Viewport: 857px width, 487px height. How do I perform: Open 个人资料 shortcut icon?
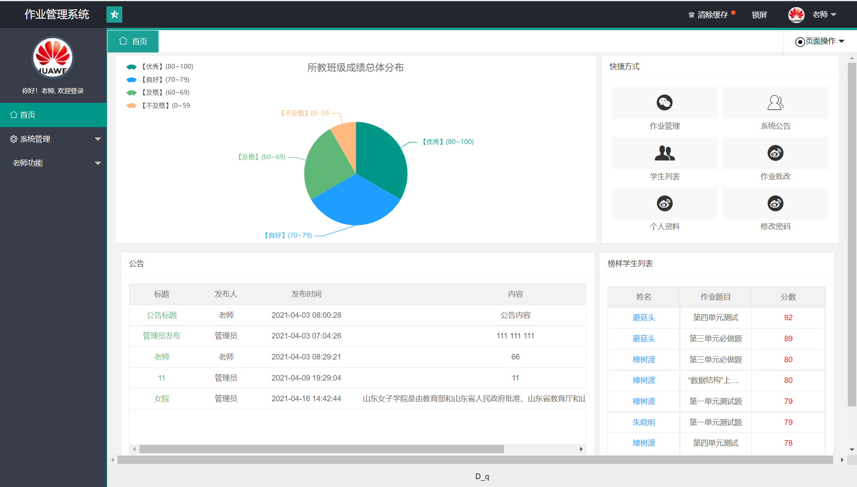click(664, 203)
